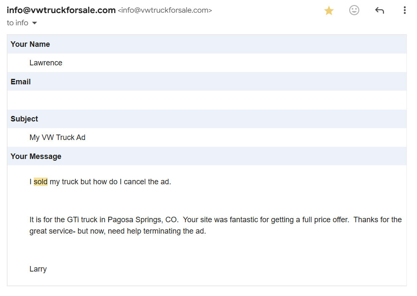Open the three-dot More options menu
Screen dimensions: 417x296
click(x=404, y=11)
